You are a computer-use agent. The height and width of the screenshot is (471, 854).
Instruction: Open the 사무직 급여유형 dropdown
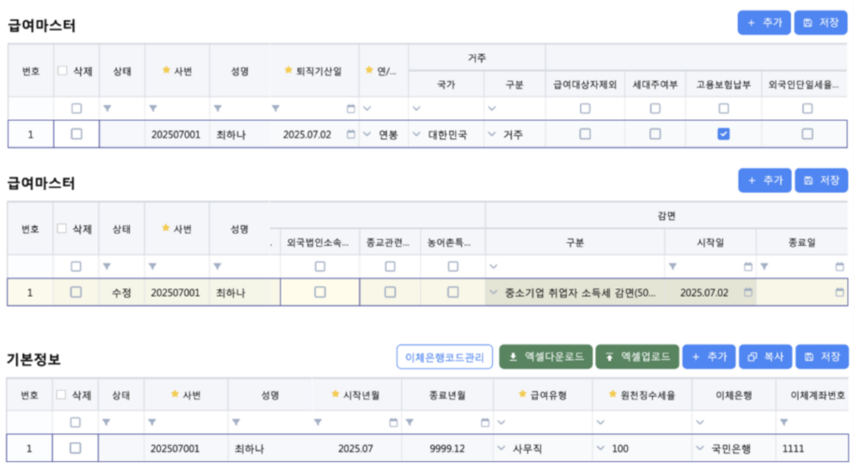point(501,448)
